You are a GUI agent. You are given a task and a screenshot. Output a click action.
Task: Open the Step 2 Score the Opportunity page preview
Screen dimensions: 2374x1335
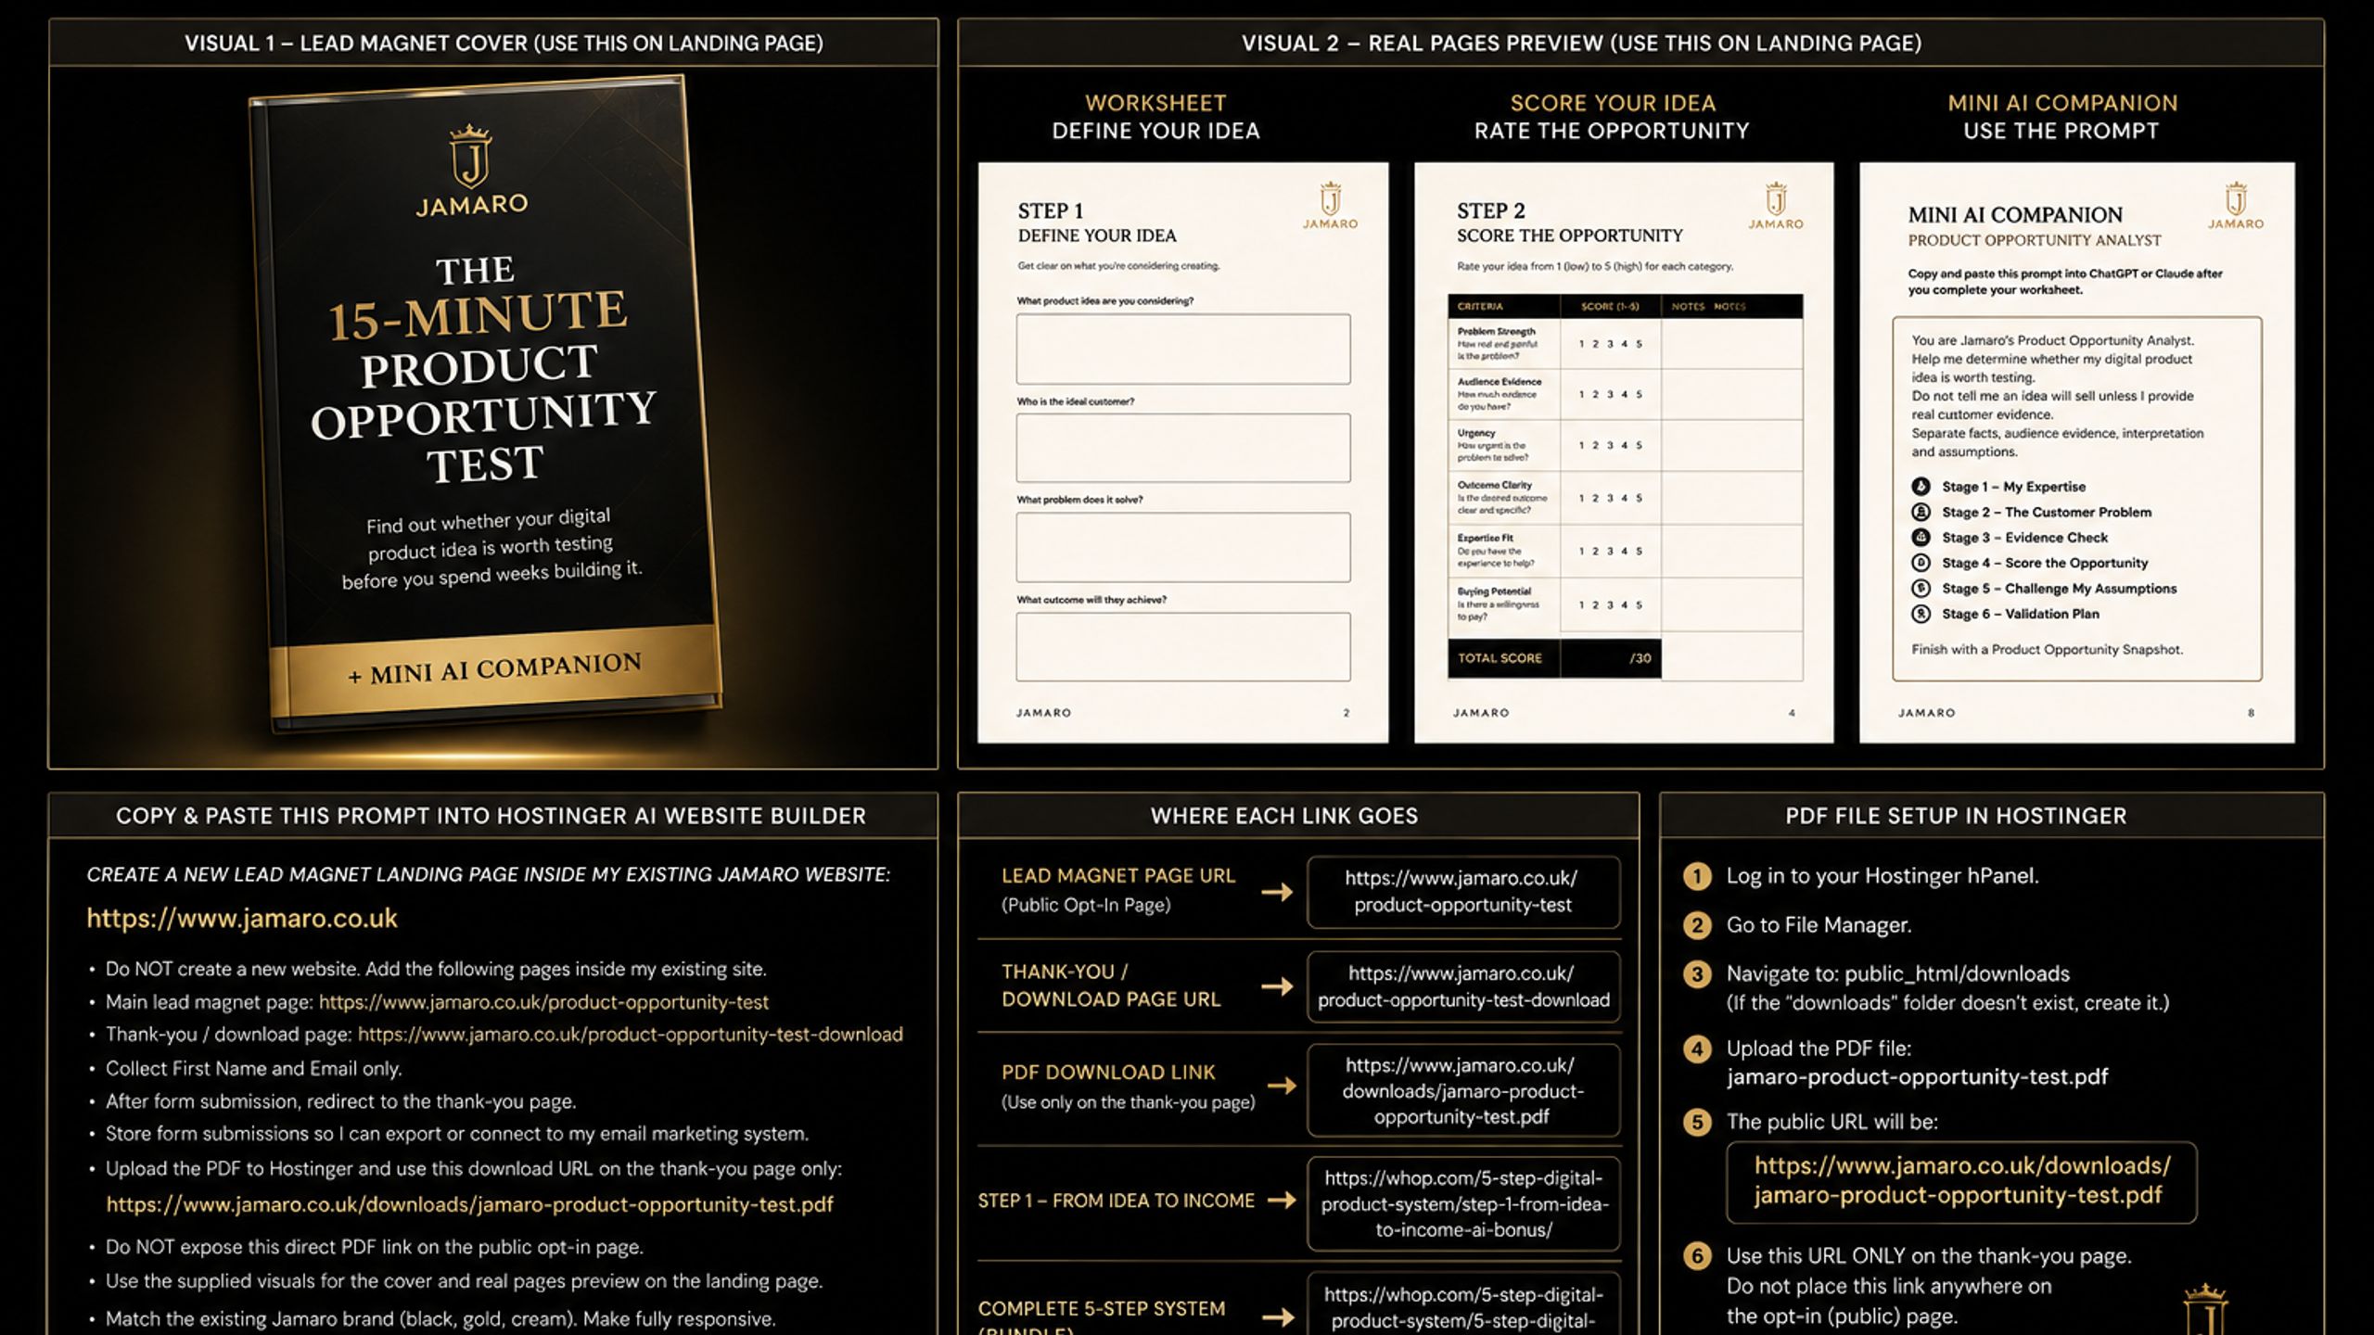(1624, 452)
